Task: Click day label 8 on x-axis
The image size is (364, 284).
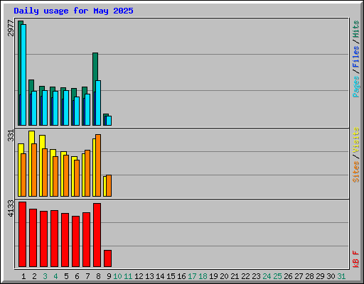Action: click(98, 276)
